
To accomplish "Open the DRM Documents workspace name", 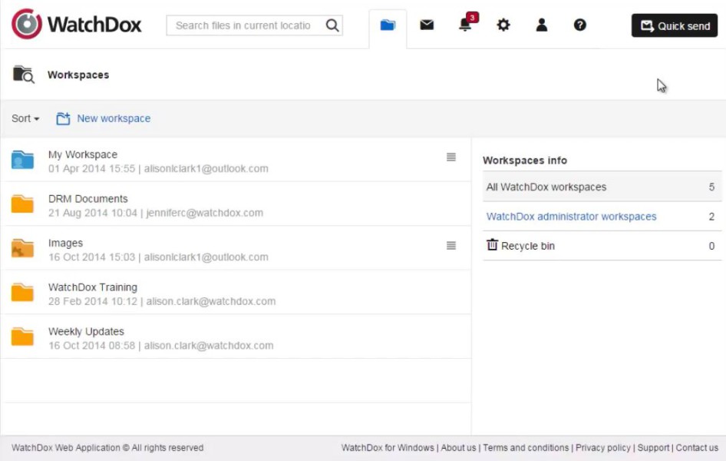I will 88,199.
